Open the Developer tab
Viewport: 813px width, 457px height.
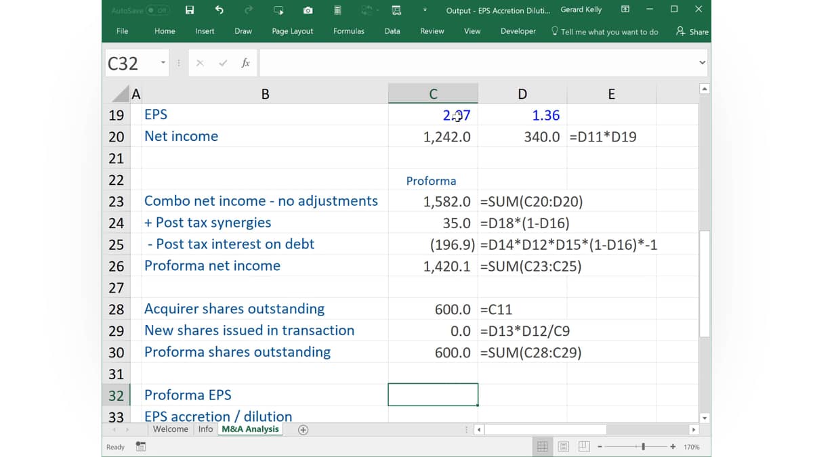tap(518, 31)
